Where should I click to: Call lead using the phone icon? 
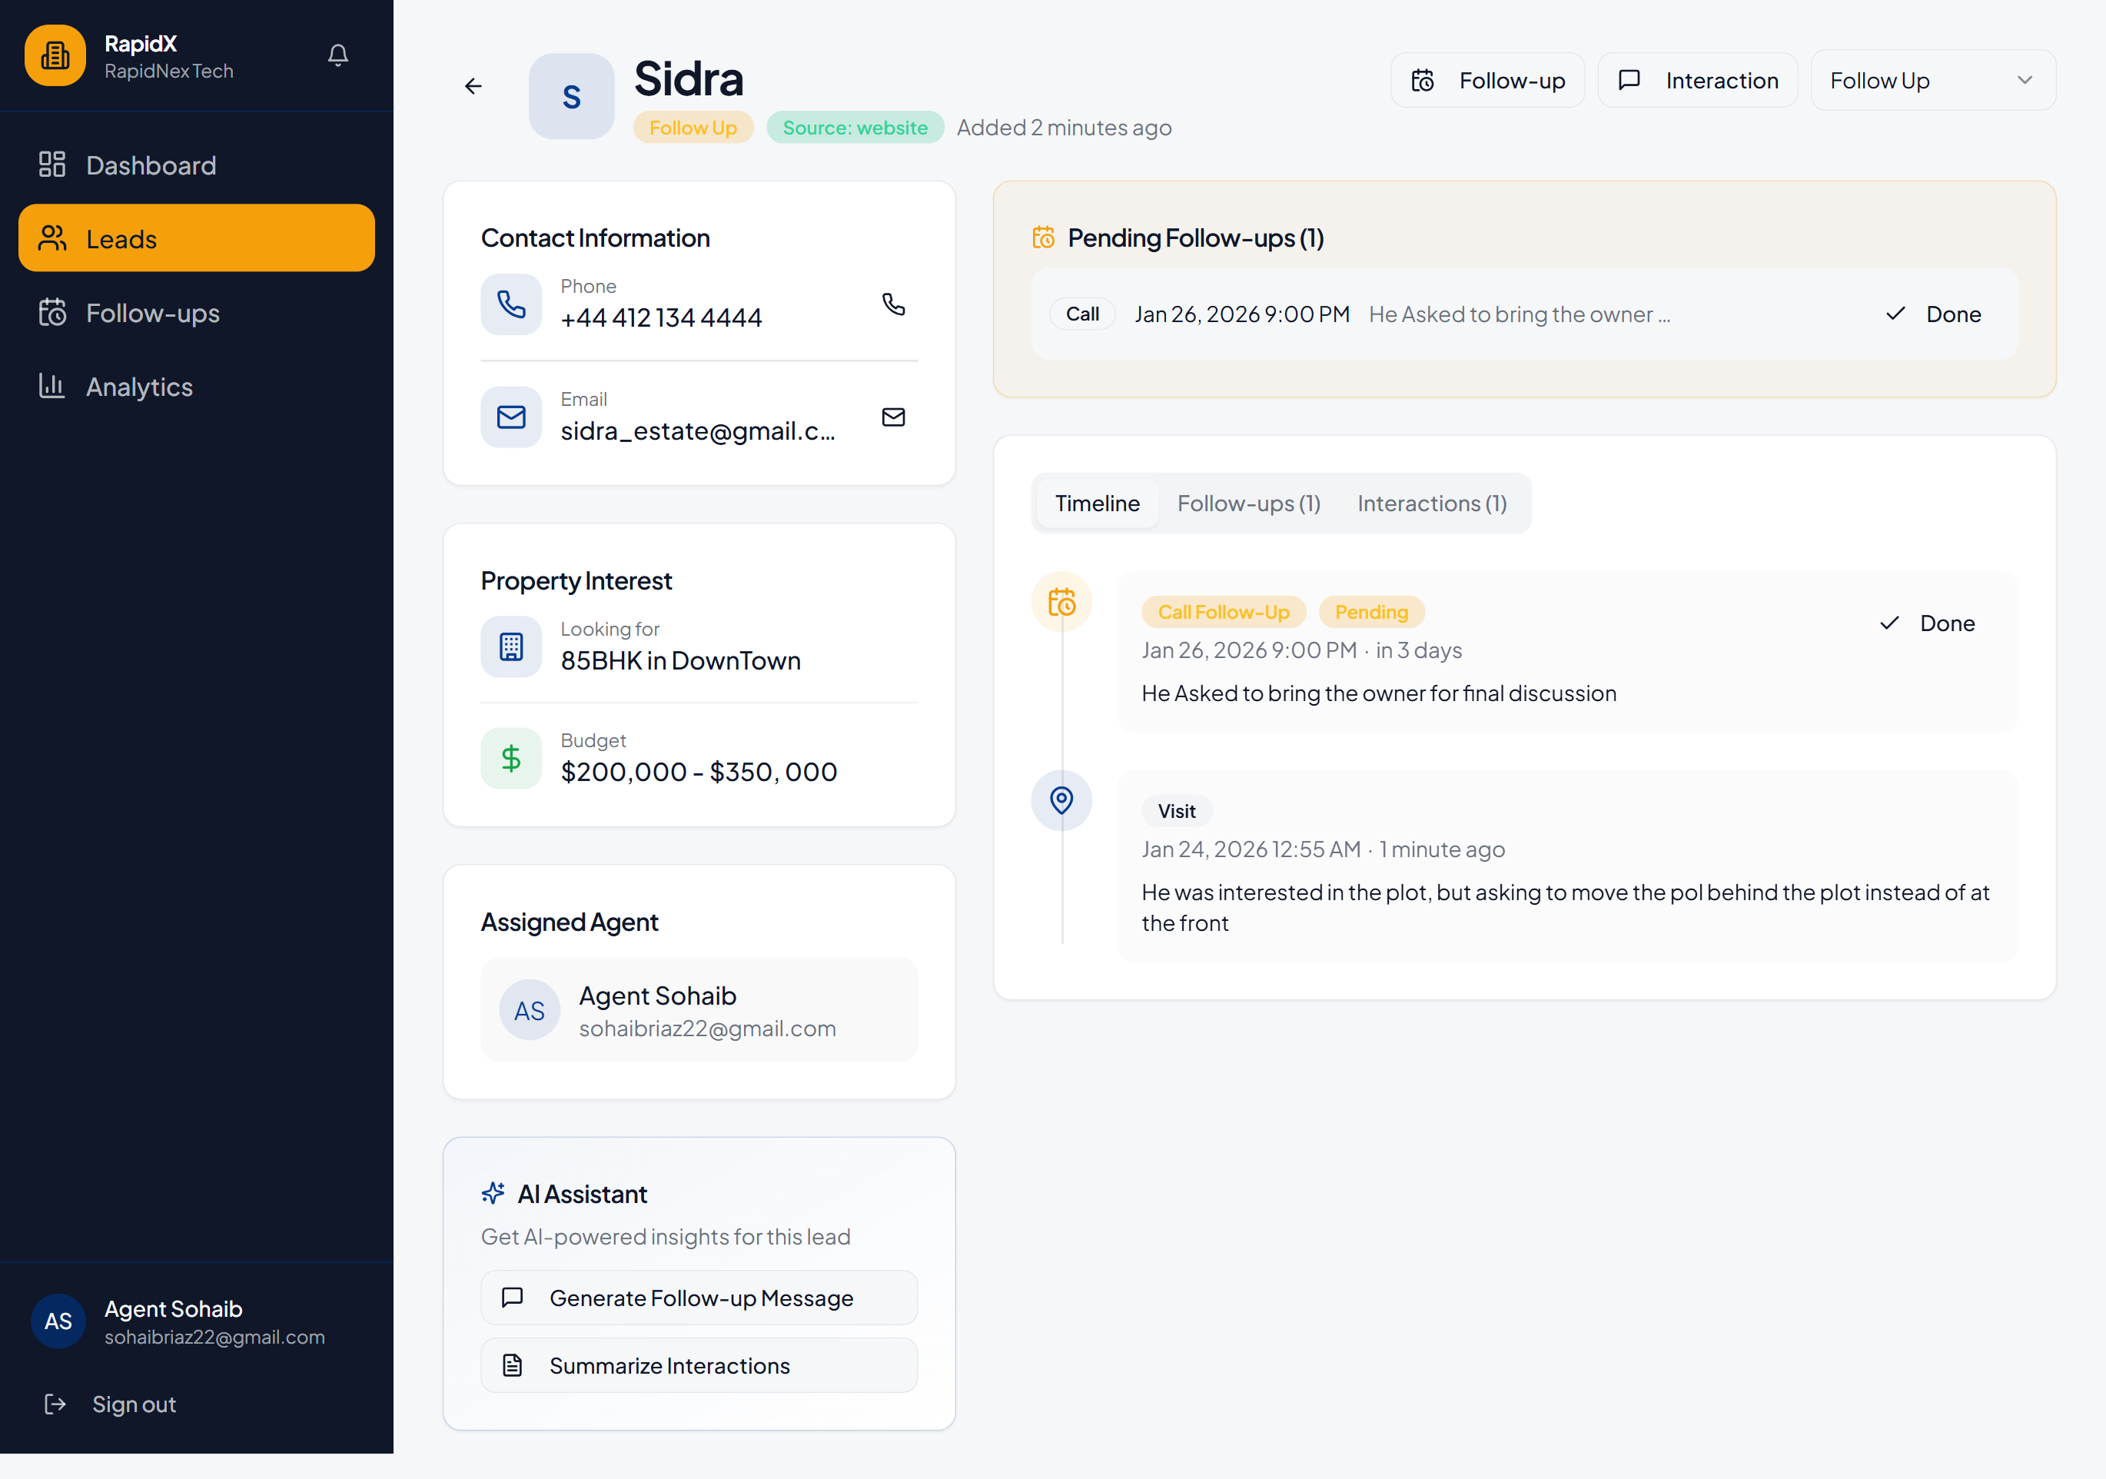point(892,304)
